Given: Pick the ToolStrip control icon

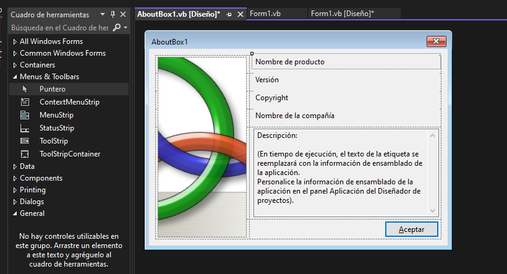Looking at the screenshot, I should click(25, 141).
